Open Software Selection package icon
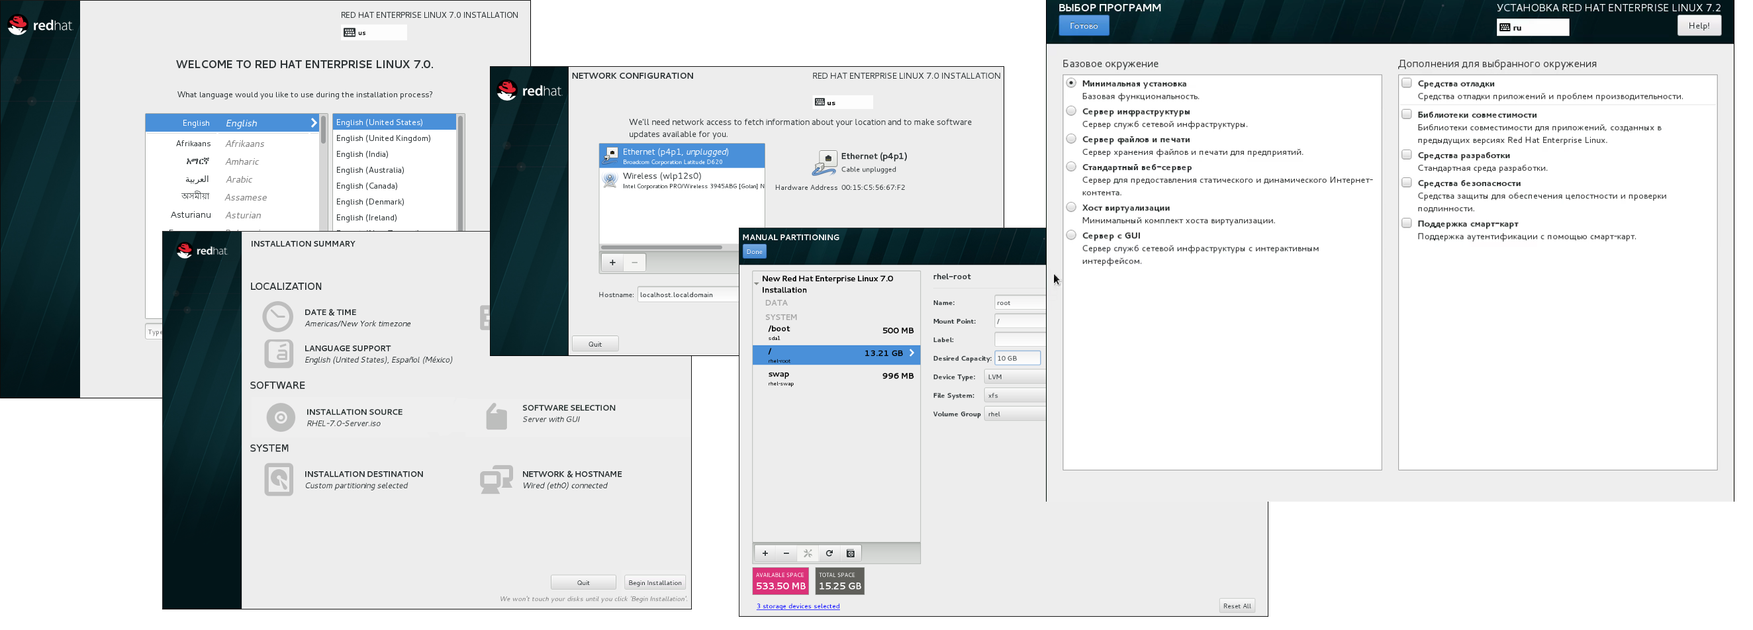 click(x=496, y=416)
